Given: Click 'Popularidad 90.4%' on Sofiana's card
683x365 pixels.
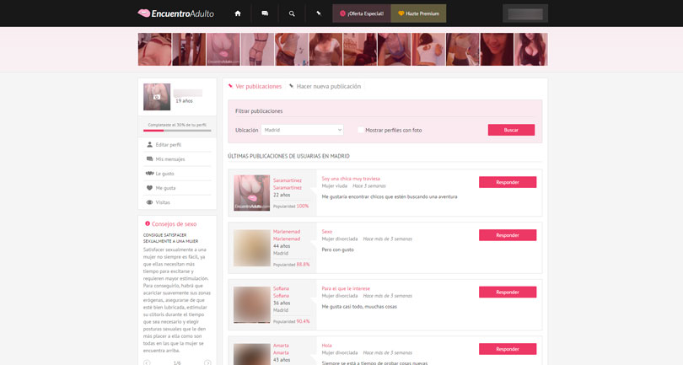Looking at the screenshot, I should pos(292,321).
